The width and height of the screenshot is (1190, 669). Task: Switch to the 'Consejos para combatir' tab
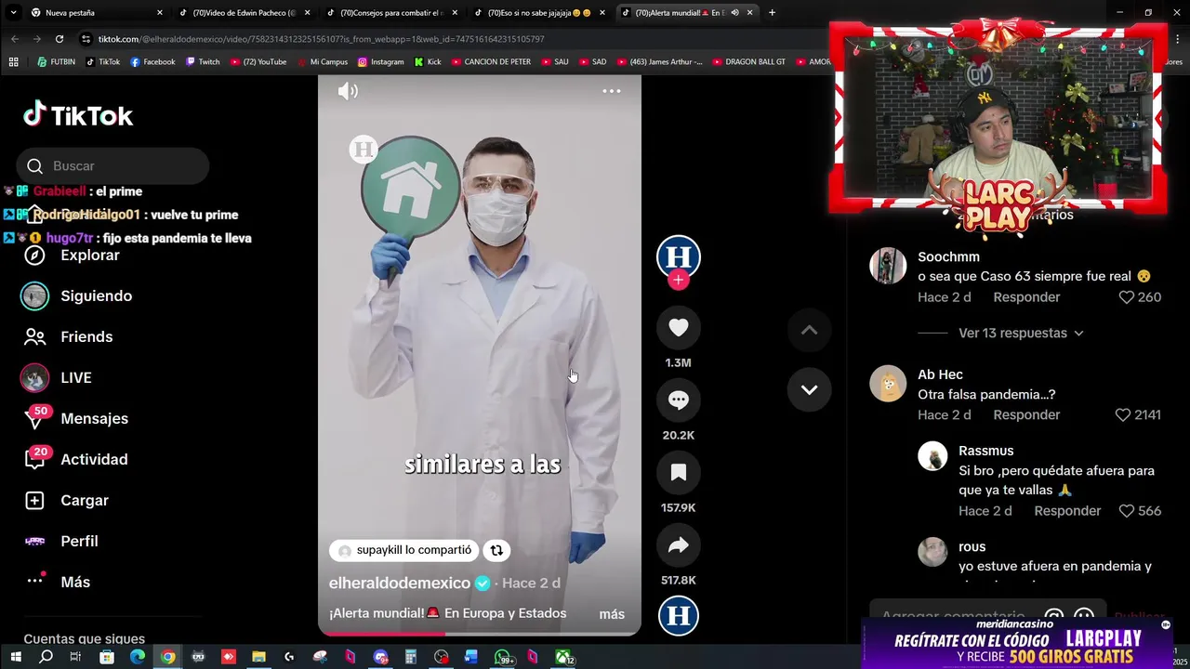[390, 13]
